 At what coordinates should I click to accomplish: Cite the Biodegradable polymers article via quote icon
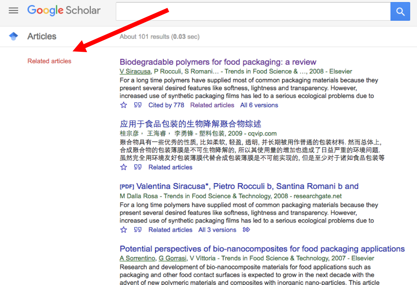point(138,105)
